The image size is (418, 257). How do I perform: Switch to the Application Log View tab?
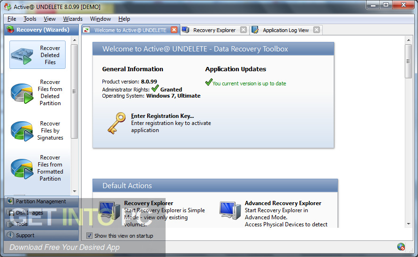click(286, 30)
